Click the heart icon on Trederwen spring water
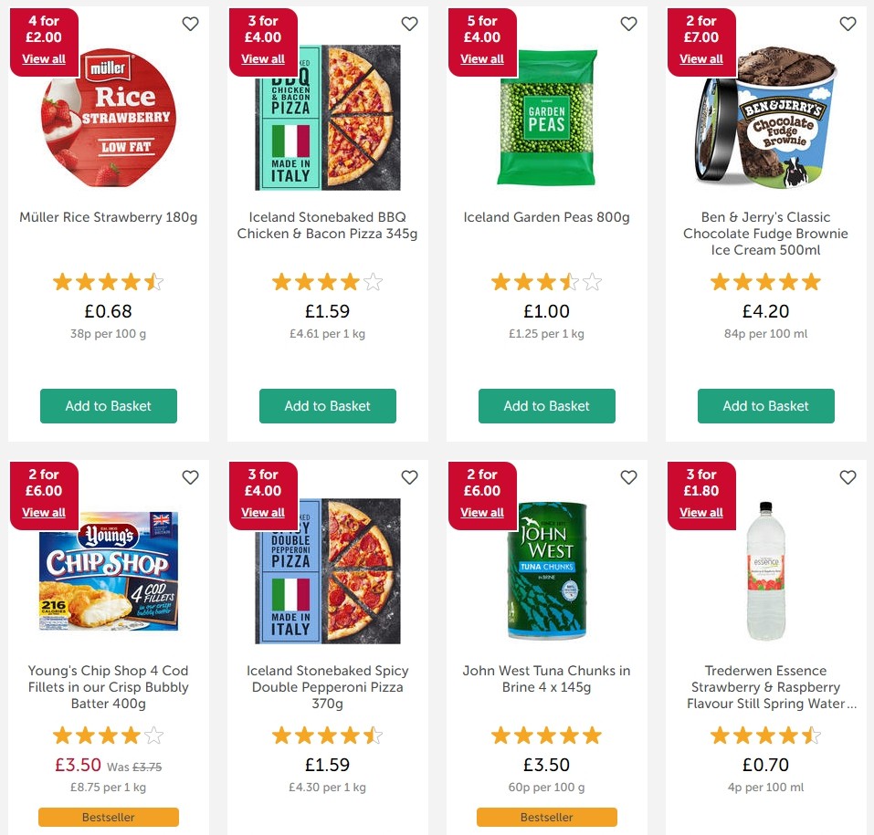This screenshot has height=835, width=874. click(x=848, y=477)
